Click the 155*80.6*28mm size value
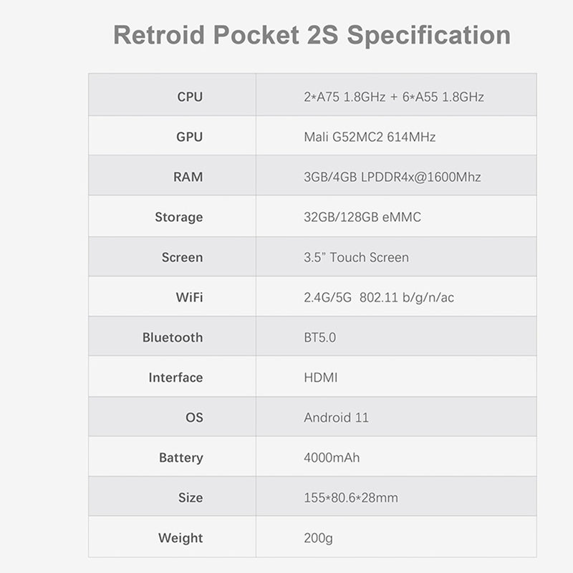The width and height of the screenshot is (573, 573). [x=350, y=498]
